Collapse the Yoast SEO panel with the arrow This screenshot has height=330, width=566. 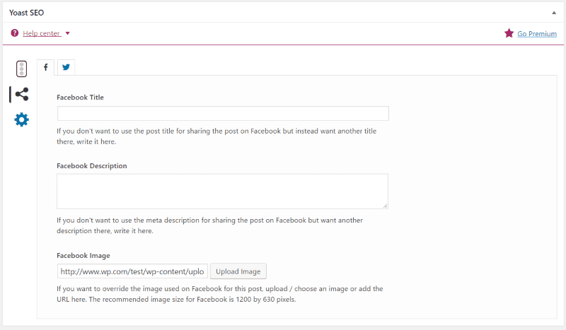click(x=553, y=13)
